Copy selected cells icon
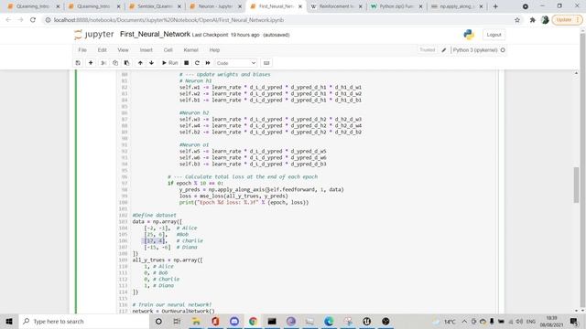This screenshot has width=586, height=329. pyautogui.click(x=115, y=63)
